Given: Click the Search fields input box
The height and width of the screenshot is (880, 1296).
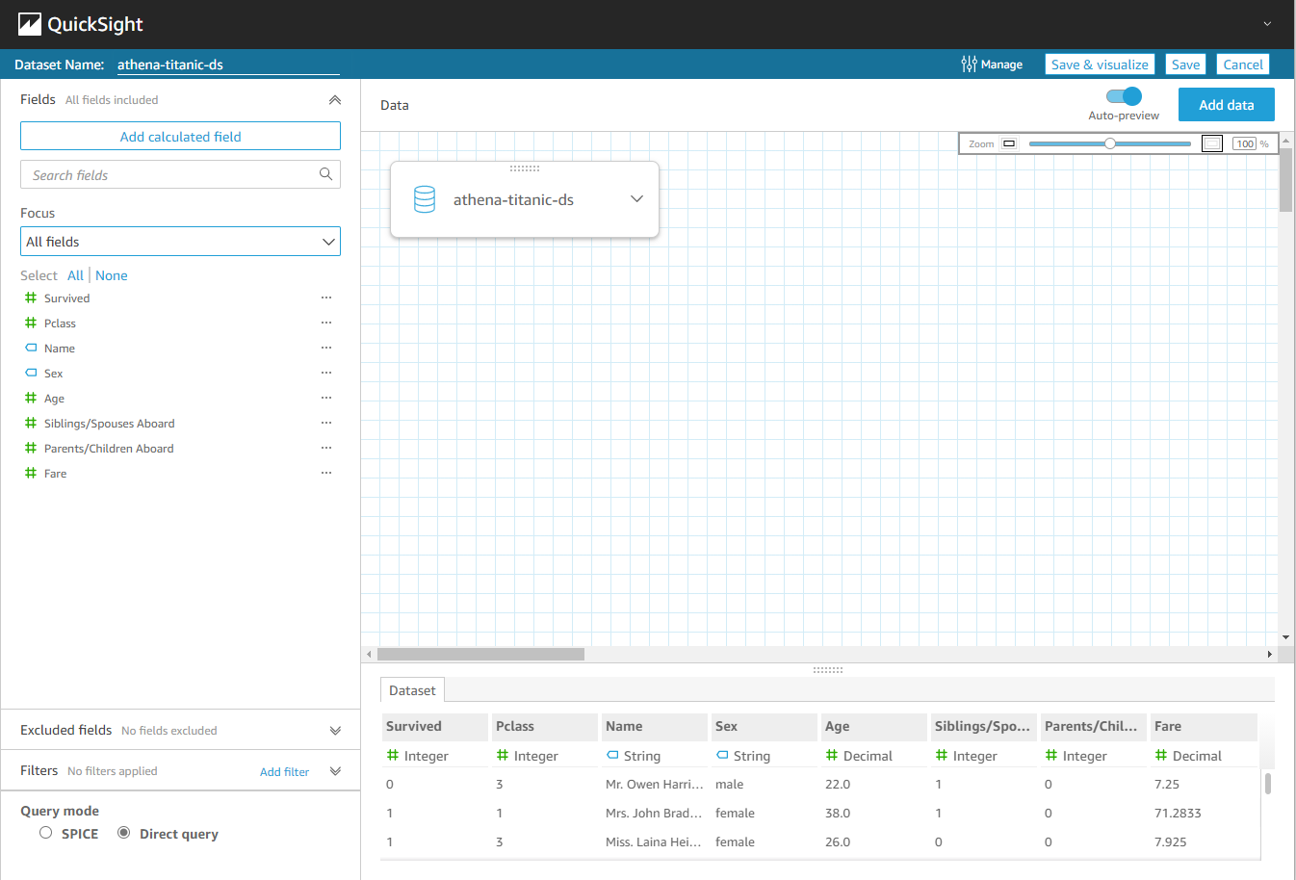Looking at the screenshot, I should point(180,174).
